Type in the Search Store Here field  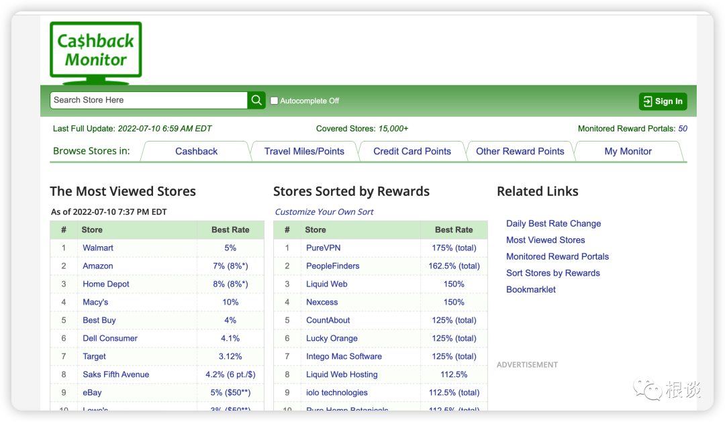148,100
